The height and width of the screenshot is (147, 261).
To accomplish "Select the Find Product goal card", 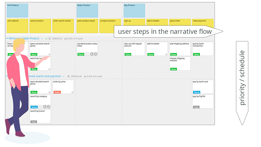I will pos(18,11).
